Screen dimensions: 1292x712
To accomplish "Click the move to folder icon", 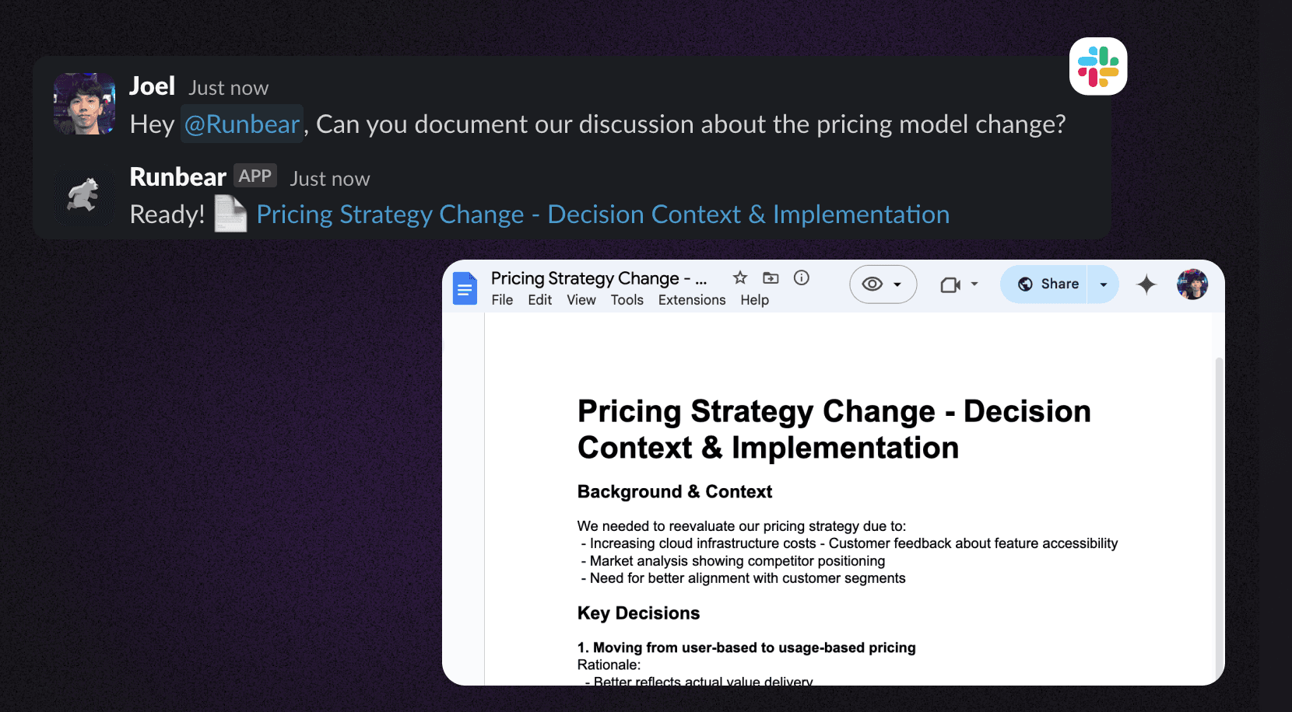I will (771, 277).
